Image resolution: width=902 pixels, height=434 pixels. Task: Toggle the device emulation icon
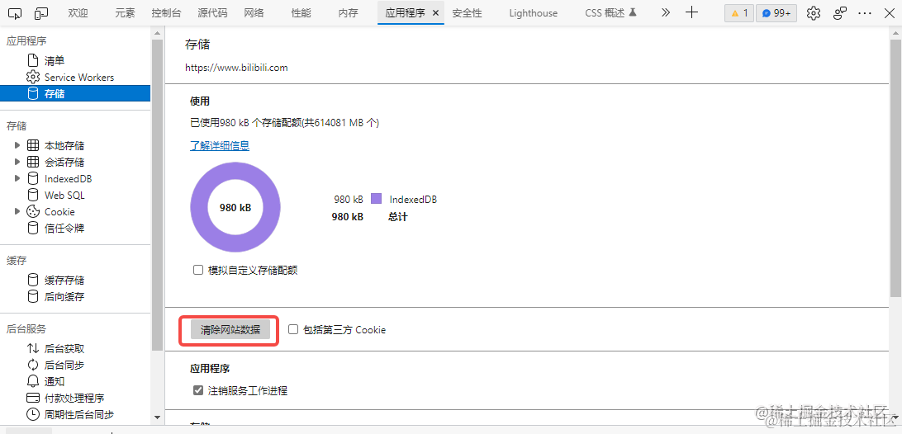pyautogui.click(x=41, y=12)
